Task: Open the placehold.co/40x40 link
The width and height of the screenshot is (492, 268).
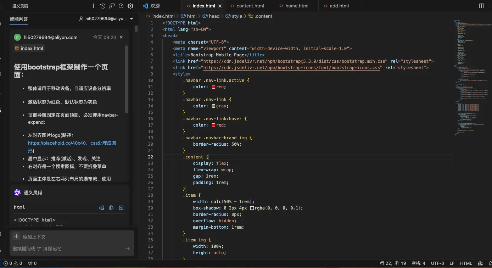Action: (x=72, y=147)
